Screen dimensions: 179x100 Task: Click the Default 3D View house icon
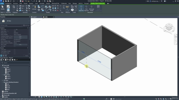pyautogui.click(x=39, y=1)
